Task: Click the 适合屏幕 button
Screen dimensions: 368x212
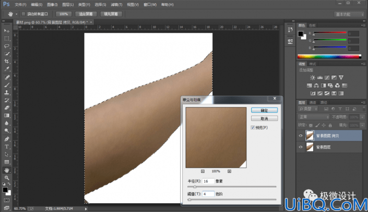Action: pos(86,14)
